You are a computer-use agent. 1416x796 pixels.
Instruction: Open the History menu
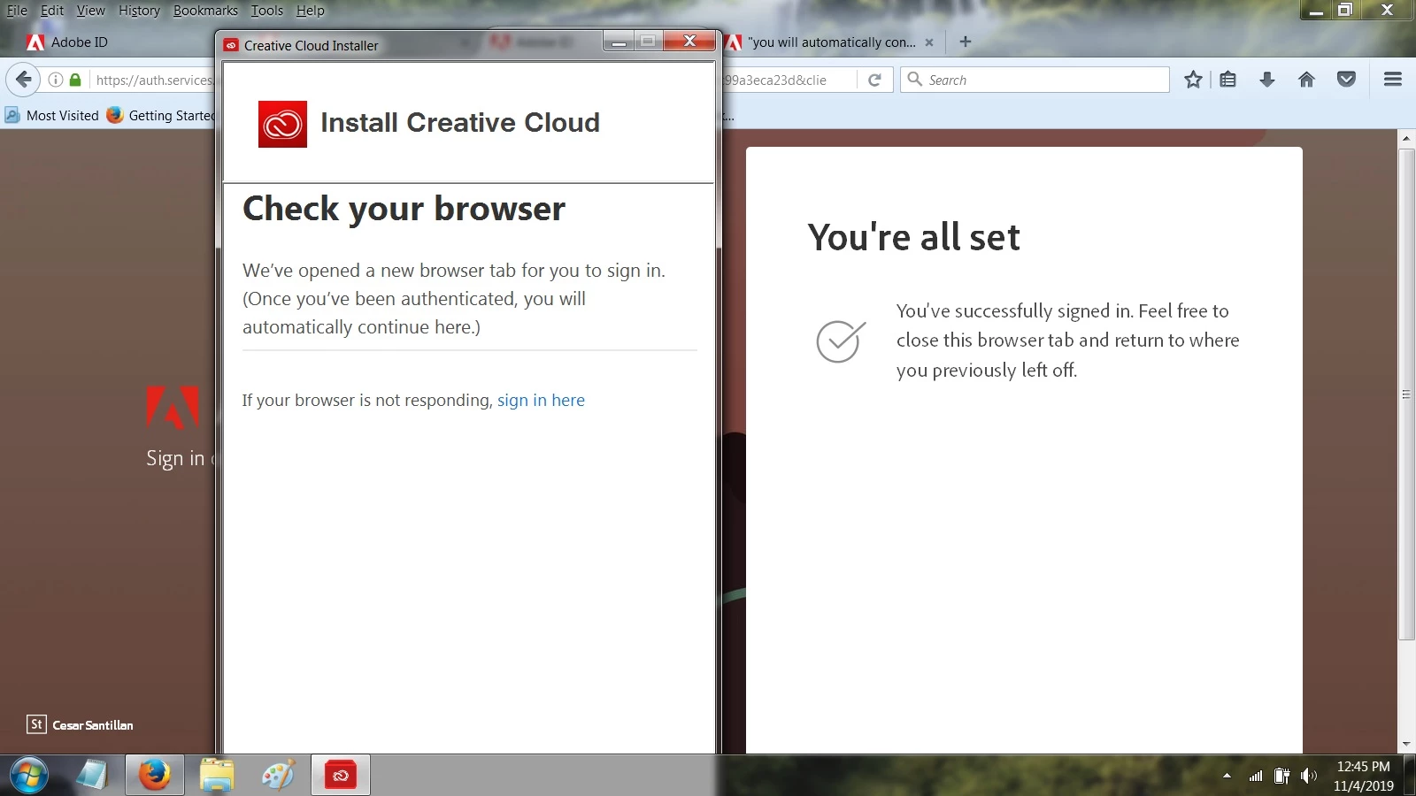(139, 11)
